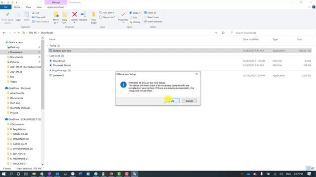Sort by Size column header
Viewport: 316px width, 177px height.
coord(300,39)
